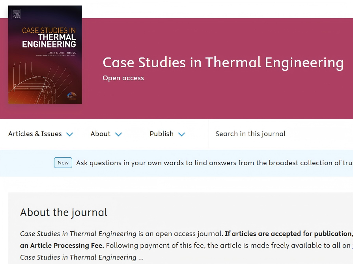353x264 pixels.
Task: Open the About dropdown chevron
Action: tap(118, 134)
